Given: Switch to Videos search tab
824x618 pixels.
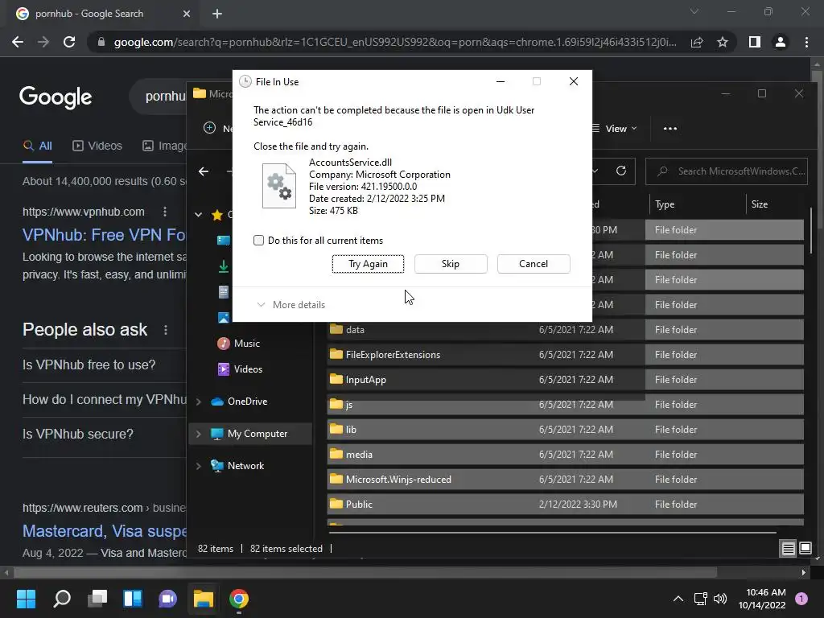Looking at the screenshot, I should click(97, 146).
